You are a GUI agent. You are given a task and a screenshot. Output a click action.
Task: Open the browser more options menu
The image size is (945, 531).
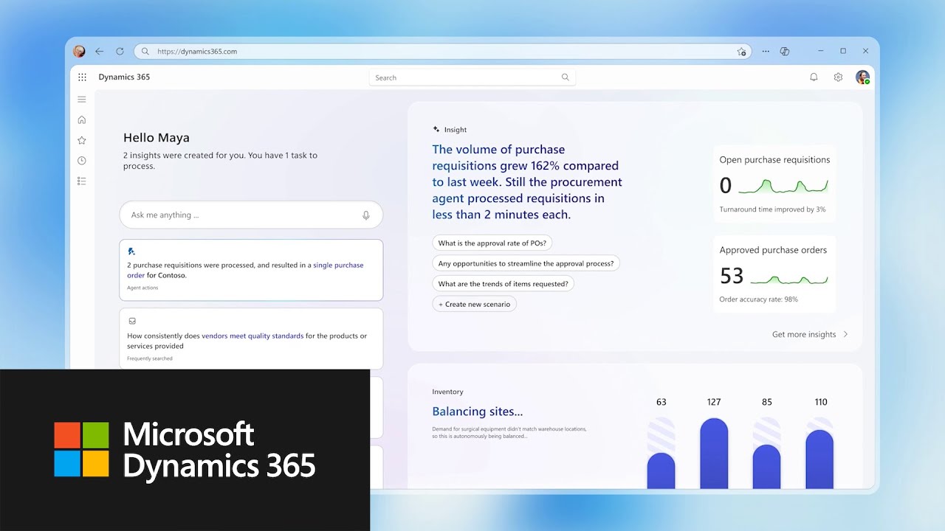[766, 52]
